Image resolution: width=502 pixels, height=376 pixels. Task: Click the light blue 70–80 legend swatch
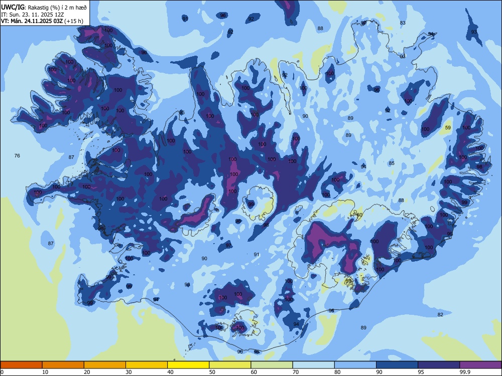coord(313,365)
